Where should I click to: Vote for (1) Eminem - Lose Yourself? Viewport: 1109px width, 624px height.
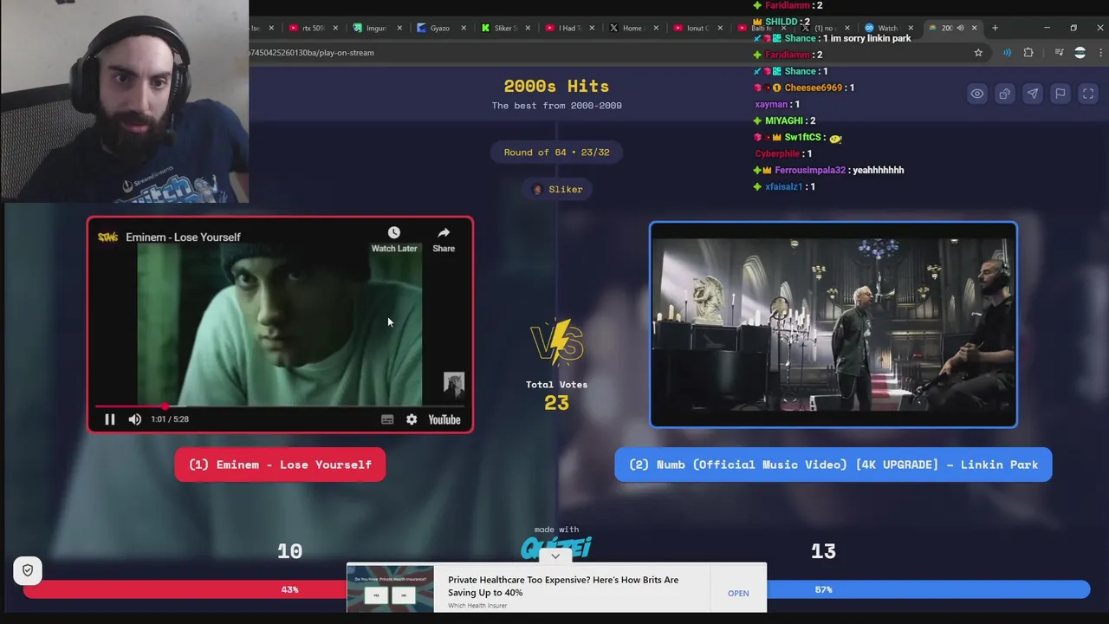(280, 465)
